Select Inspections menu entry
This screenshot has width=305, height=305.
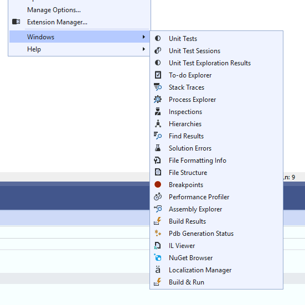[x=216, y=111]
